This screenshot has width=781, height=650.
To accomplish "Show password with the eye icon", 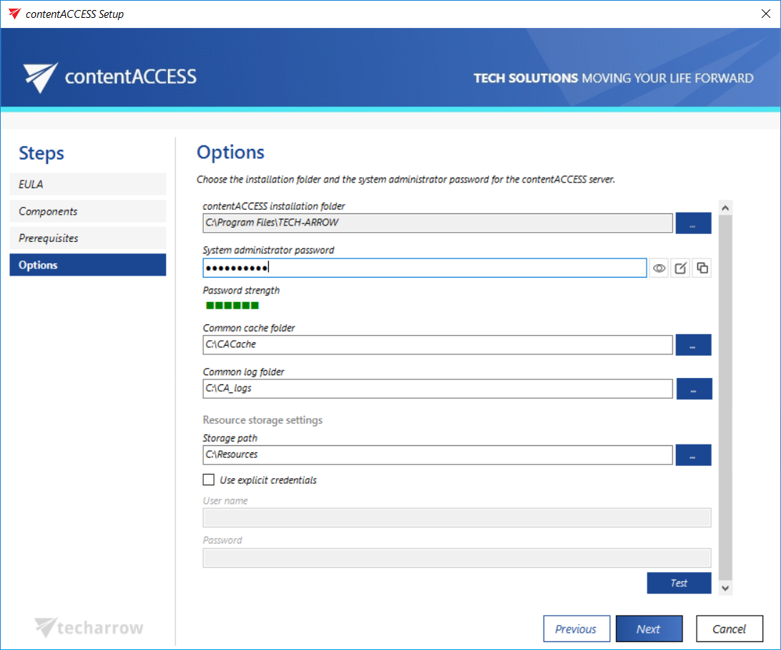I will 659,268.
